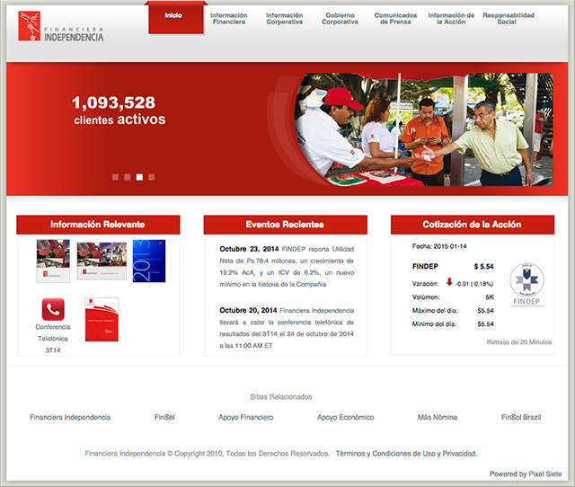Click the Volúmen 5K row
The height and width of the screenshot is (487, 575).
coord(453,297)
